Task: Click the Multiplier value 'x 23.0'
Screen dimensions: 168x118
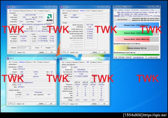Action: [x=23, y=39]
